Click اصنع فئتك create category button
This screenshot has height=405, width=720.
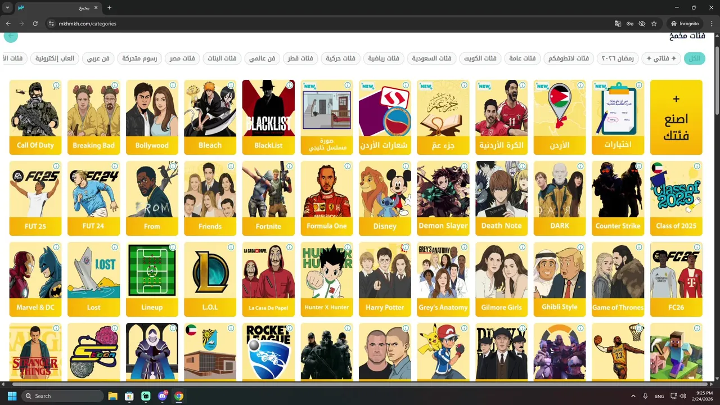pyautogui.click(x=676, y=117)
